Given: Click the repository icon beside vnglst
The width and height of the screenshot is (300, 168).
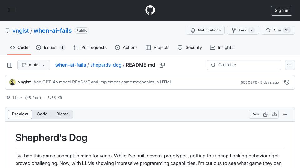Looking at the screenshot, I should (x=7, y=30).
